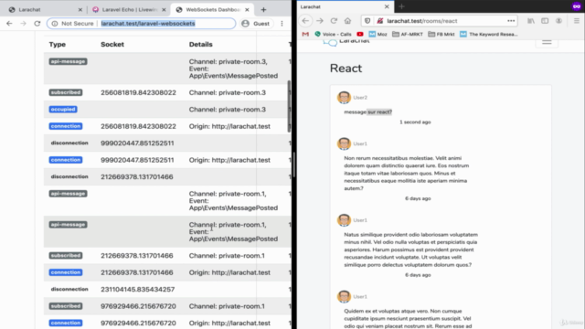Screen dimensions: 585x329
Task: Click the Larachat logo in the page header
Action: tap(346, 42)
